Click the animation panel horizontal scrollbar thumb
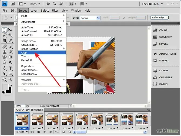Viewport: 181px width, 136px height. pos(82,132)
